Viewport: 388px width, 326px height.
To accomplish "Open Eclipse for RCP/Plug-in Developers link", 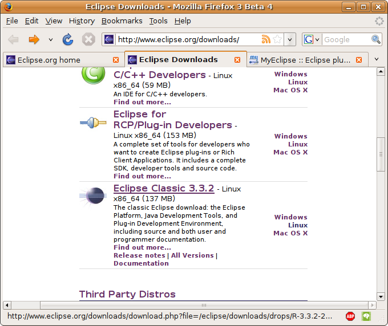I will [x=173, y=120].
